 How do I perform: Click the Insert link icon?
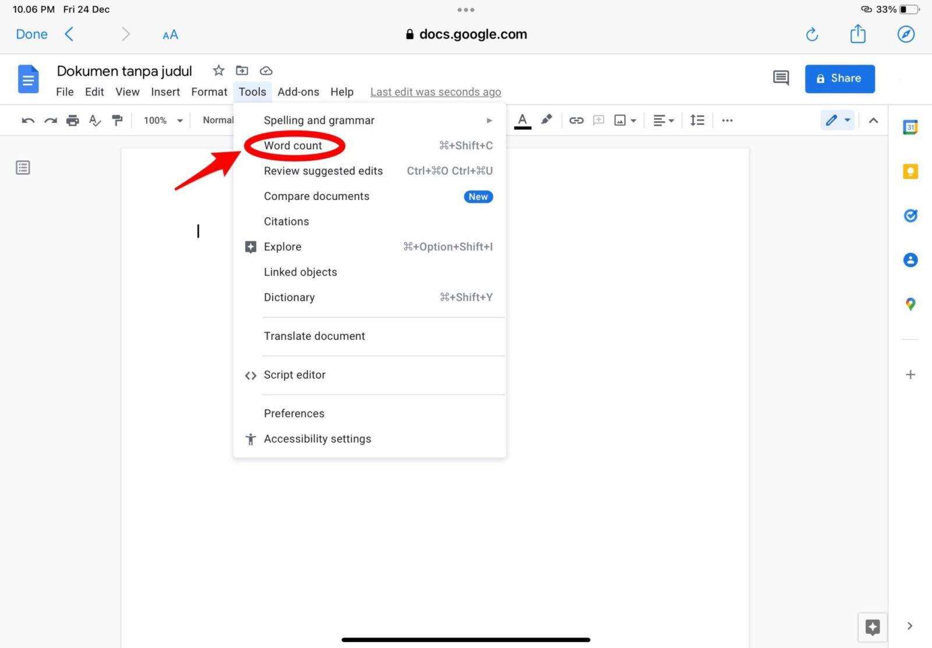click(576, 120)
